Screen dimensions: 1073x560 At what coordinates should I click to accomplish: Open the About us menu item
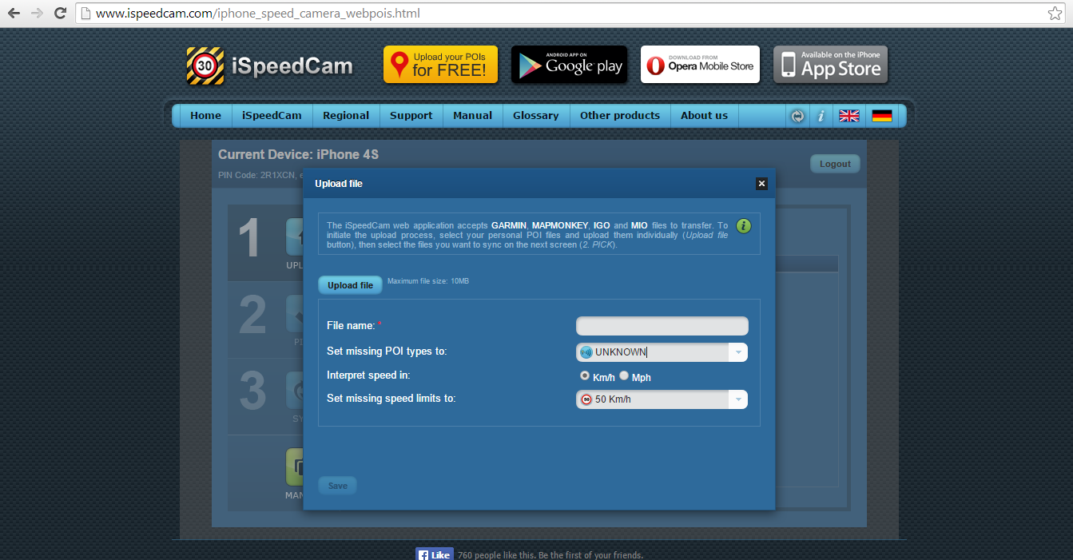pyautogui.click(x=704, y=116)
